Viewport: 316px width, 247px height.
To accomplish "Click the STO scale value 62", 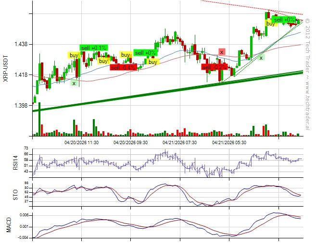I will pyautogui.click(x=26, y=192).
